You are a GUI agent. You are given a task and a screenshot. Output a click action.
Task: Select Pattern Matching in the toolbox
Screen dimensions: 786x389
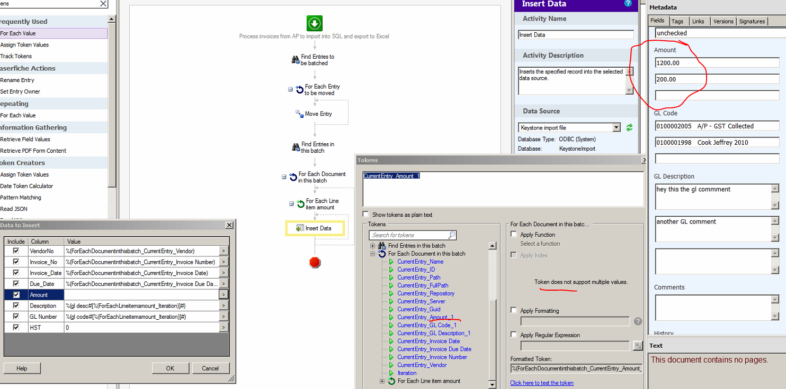coord(21,197)
